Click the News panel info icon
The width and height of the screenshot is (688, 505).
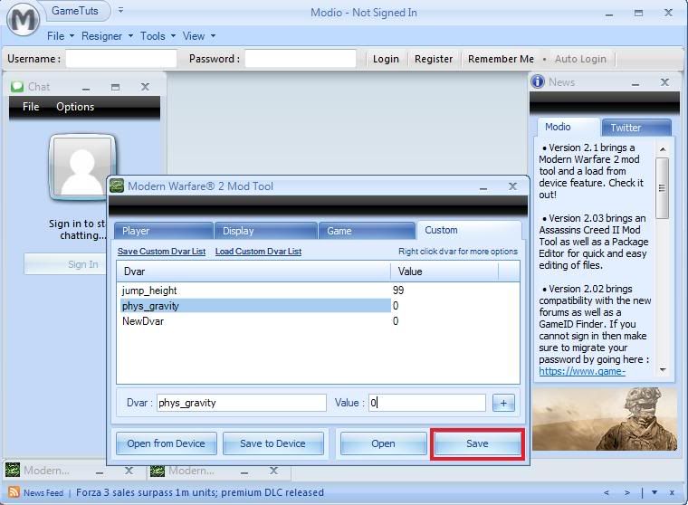pyautogui.click(x=538, y=82)
